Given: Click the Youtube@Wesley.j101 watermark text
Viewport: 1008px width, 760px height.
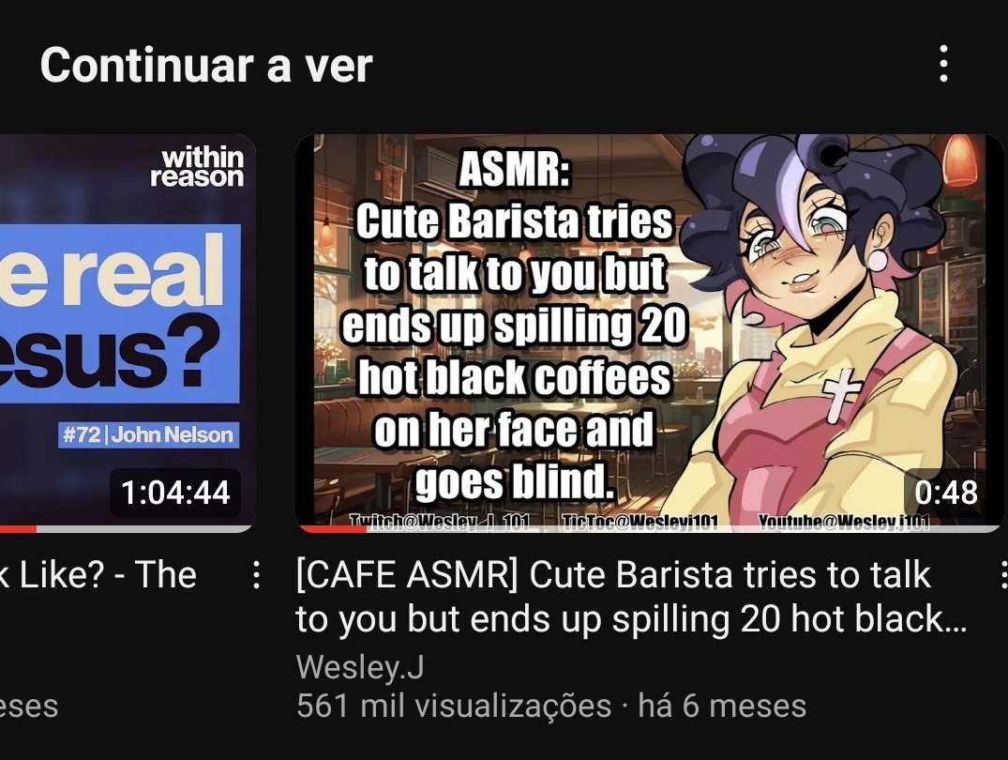Looking at the screenshot, I should click(x=843, y=522).
